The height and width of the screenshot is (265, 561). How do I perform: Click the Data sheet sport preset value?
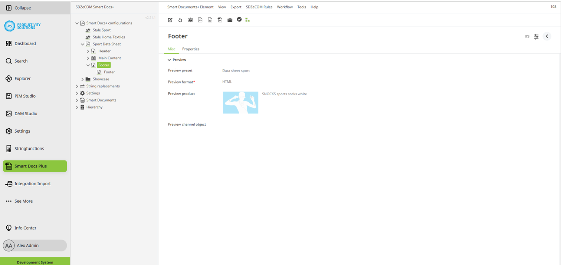(236, 71)
